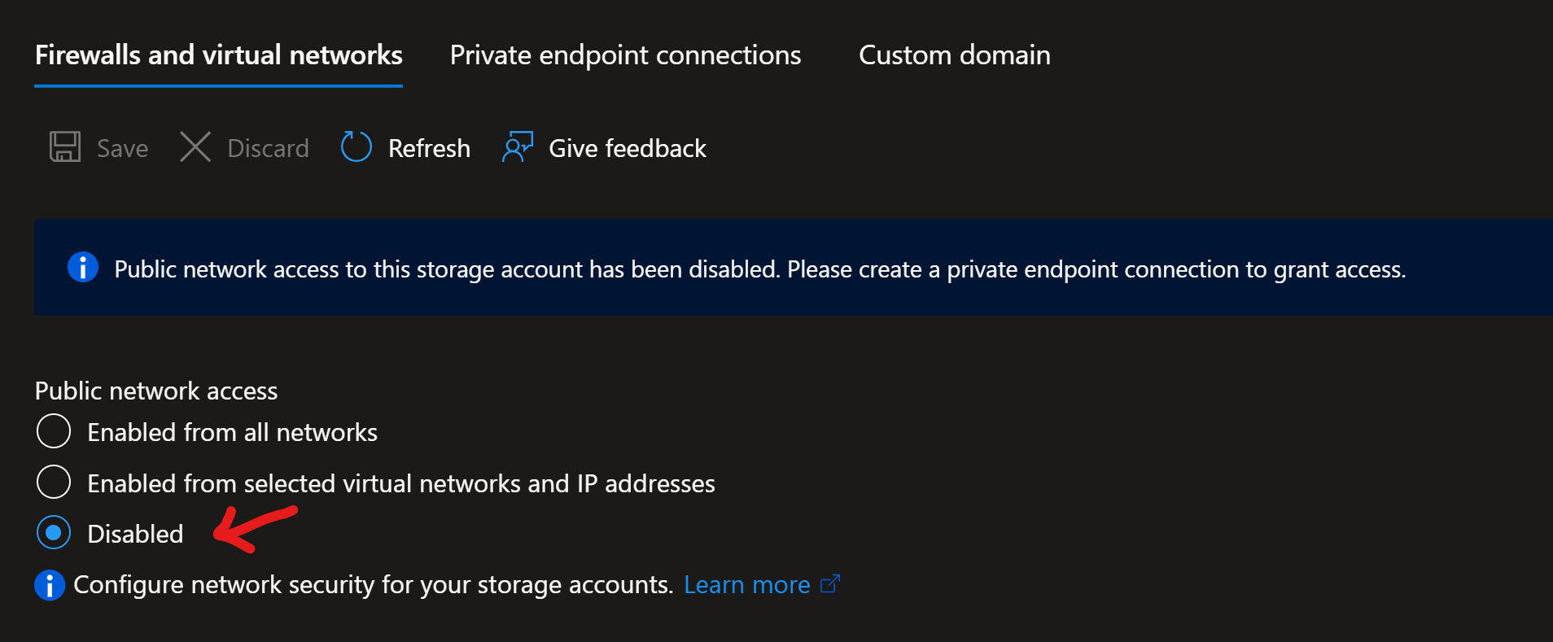Open the Learn more link
The height and width of the screenshot is (642, 1553).
pos(746,585)
